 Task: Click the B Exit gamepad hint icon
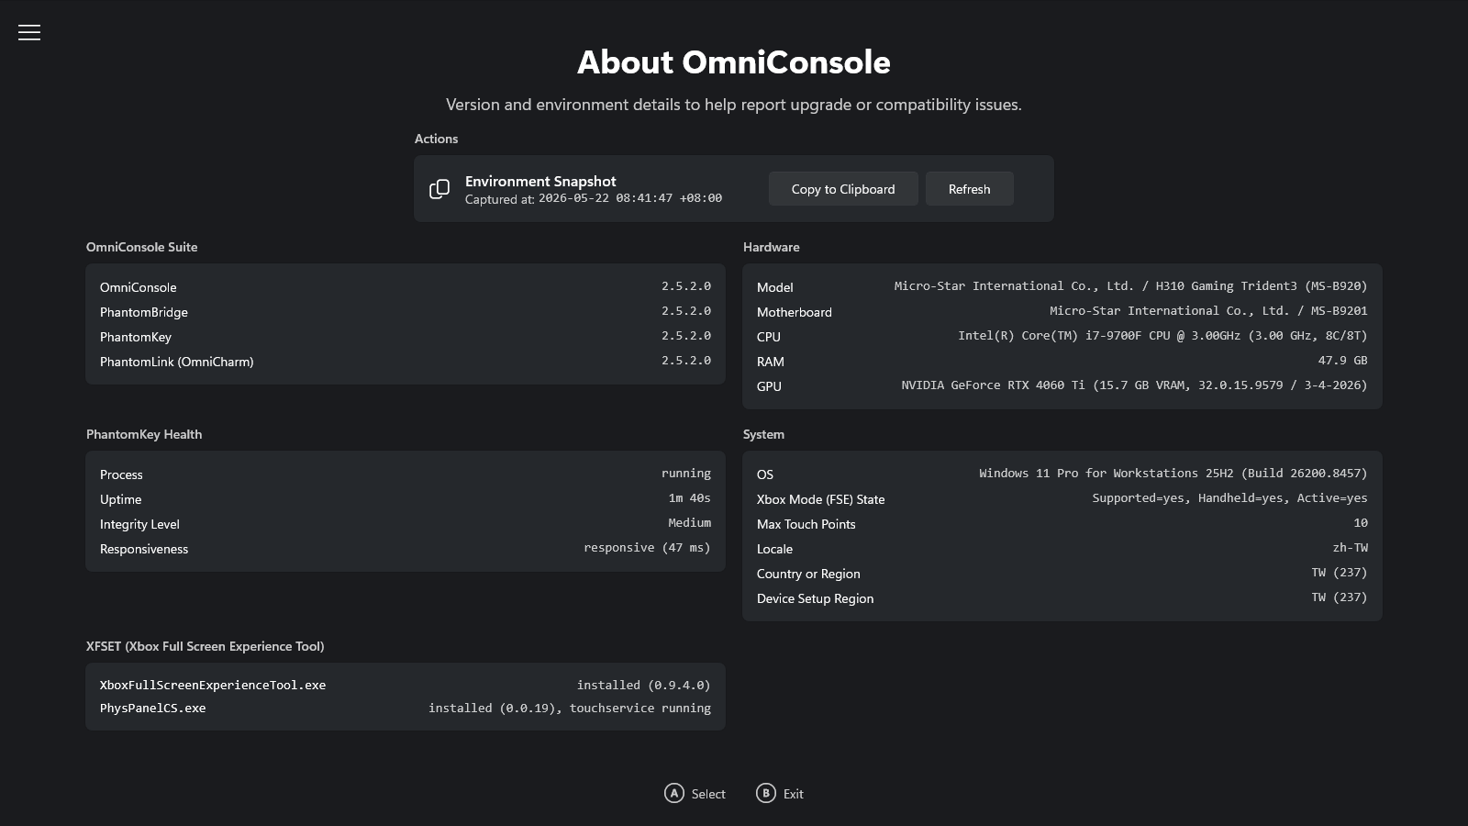tap(766, 793)
